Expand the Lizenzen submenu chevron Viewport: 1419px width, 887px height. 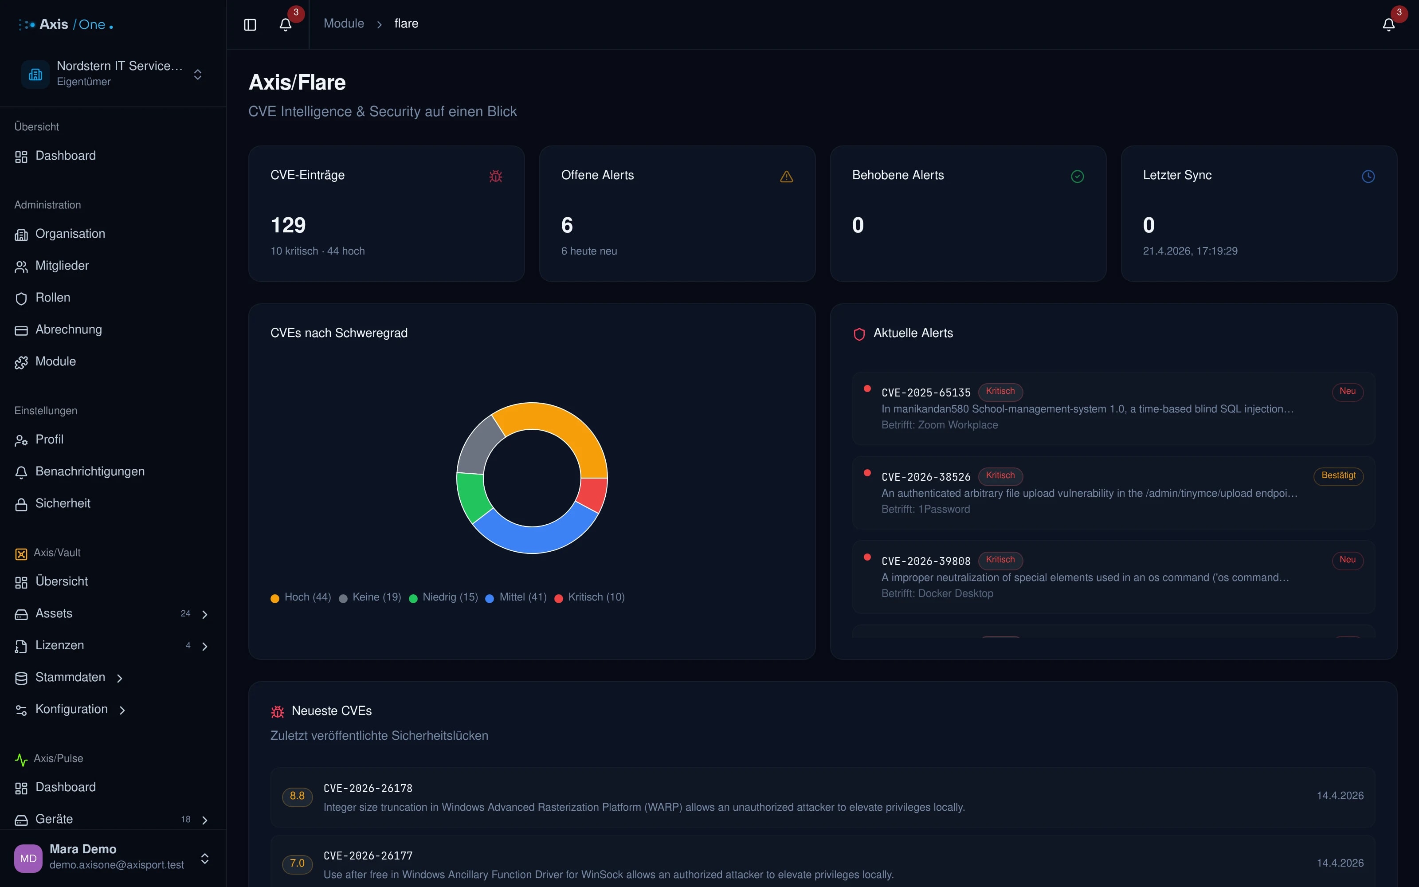(204, 646)
